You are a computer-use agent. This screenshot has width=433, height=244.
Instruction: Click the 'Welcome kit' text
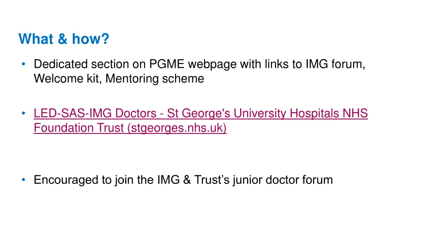click(66, 79)
